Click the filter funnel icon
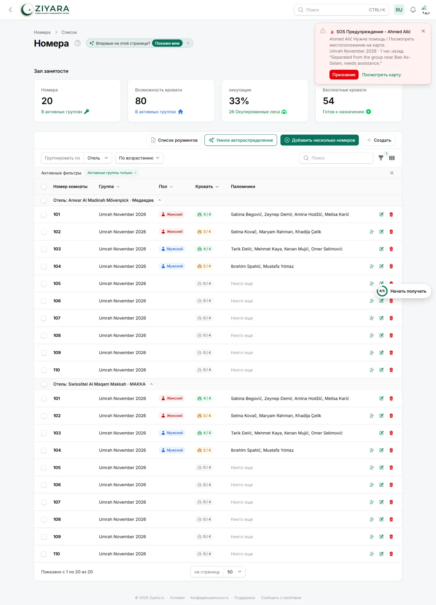 tap(381, 158)
